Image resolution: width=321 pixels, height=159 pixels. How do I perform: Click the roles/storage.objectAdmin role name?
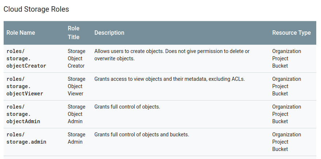(23, 114)
